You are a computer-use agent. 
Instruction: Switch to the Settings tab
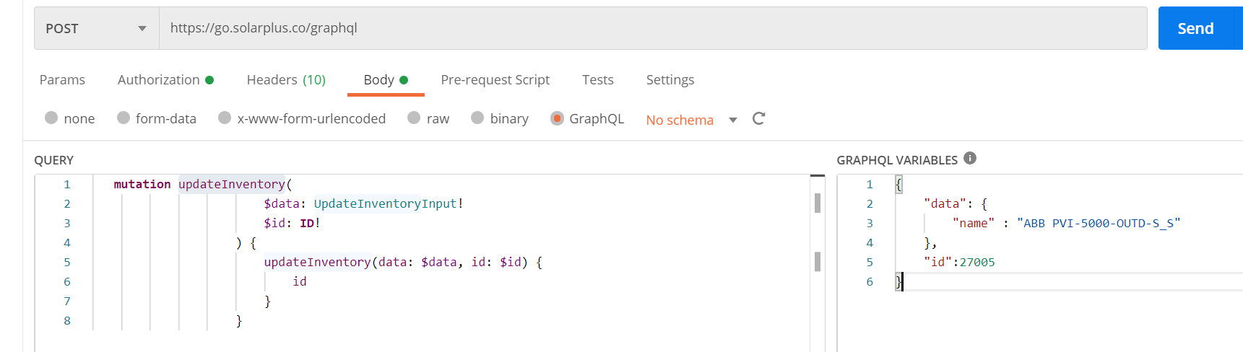pos(670,80)
